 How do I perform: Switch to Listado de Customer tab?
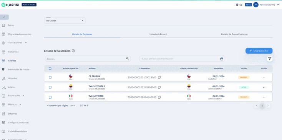tap(82, 34)
